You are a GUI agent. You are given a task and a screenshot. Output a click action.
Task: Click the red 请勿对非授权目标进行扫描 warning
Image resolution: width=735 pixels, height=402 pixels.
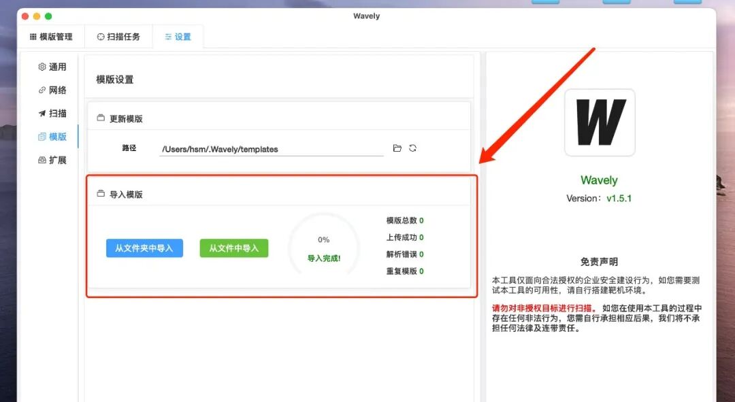tap(544, 308)
